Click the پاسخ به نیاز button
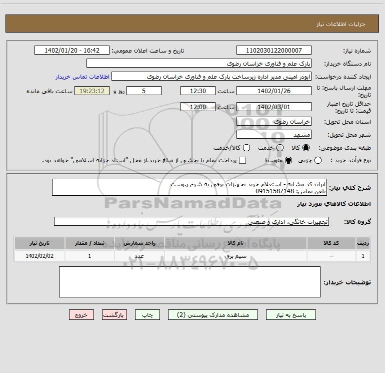 291,315
